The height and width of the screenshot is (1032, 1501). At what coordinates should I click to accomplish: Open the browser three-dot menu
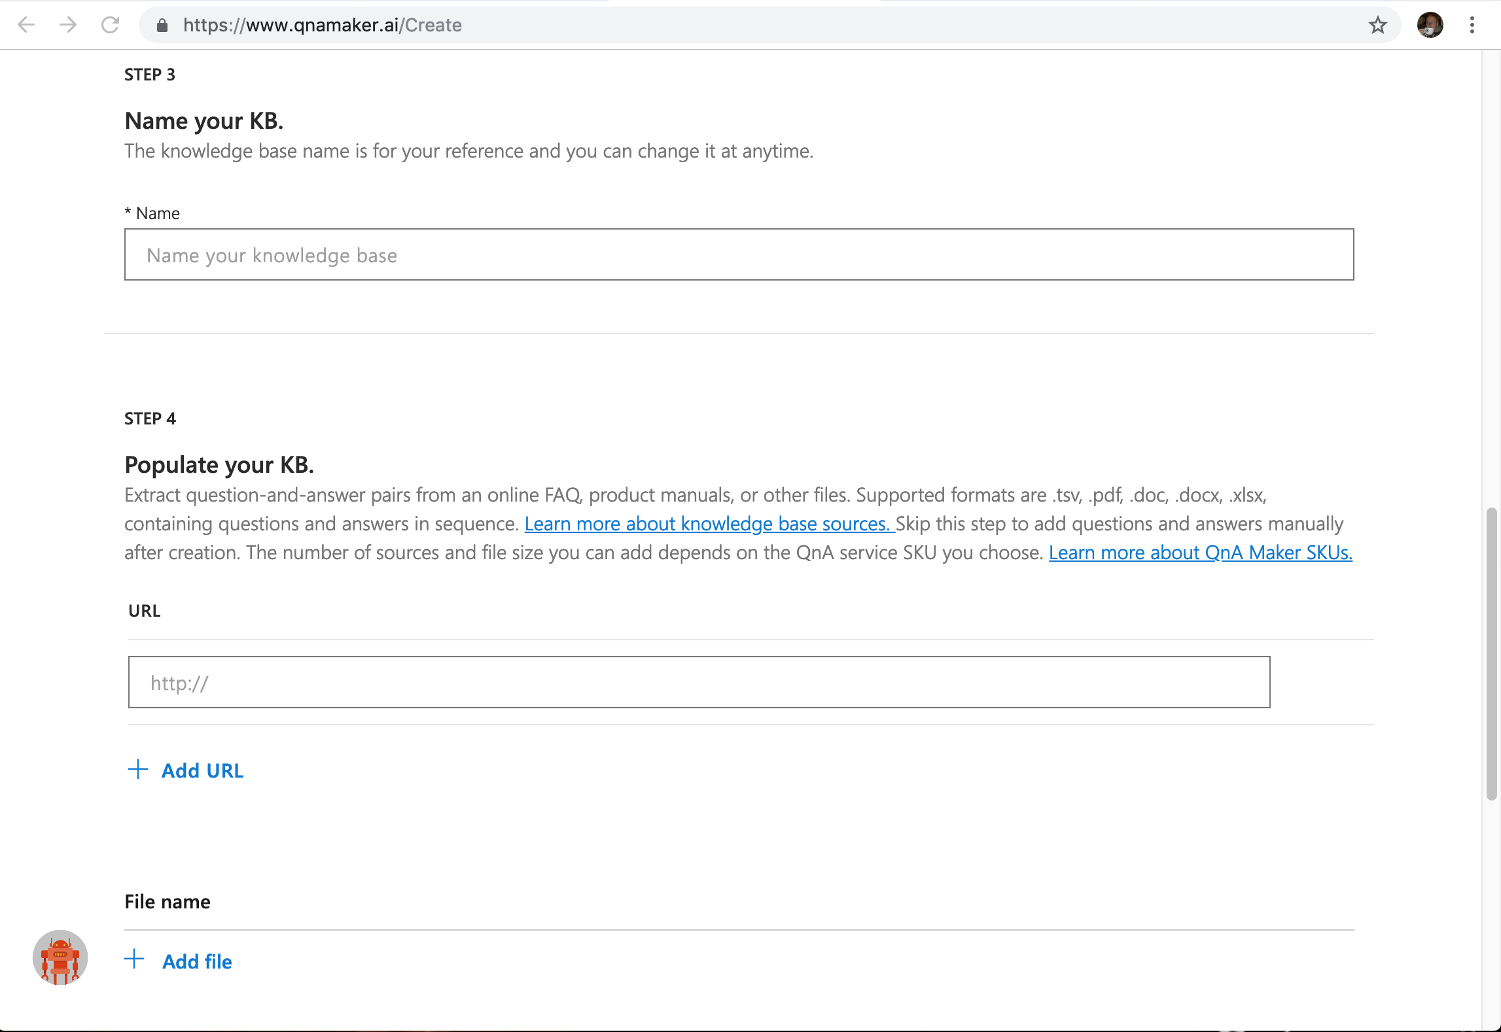[1472, 25]
